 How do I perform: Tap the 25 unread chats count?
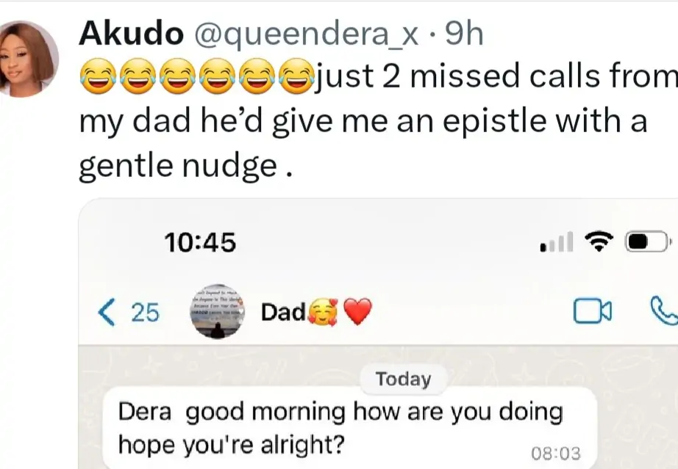pyautogui.click(x=144, y=313)
